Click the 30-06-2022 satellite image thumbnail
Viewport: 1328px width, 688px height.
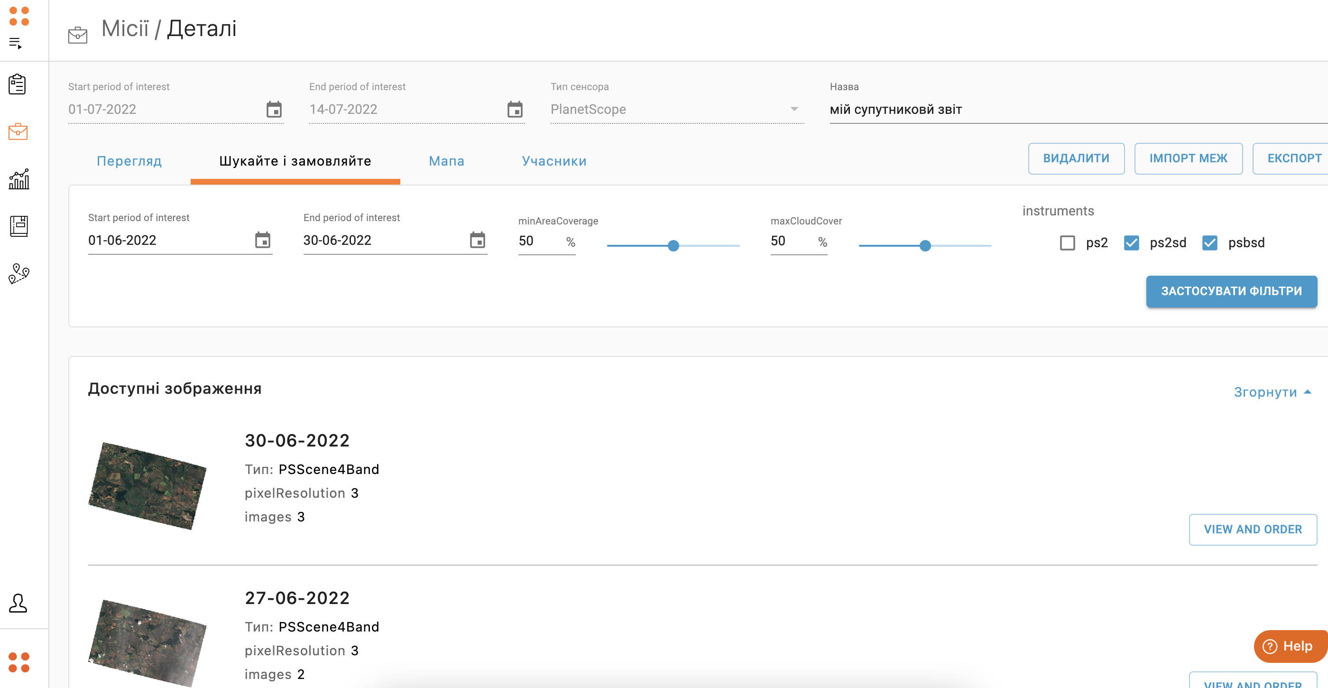[148, 485]
